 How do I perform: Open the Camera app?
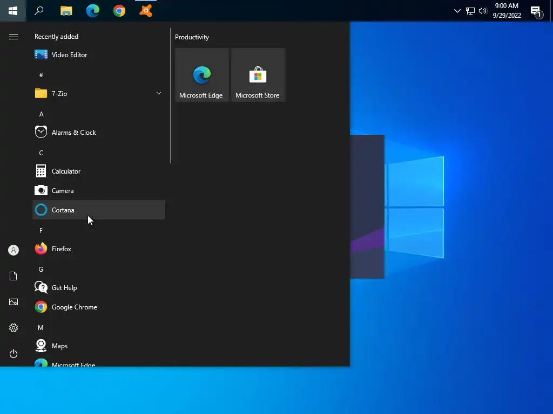click(99, 190)
